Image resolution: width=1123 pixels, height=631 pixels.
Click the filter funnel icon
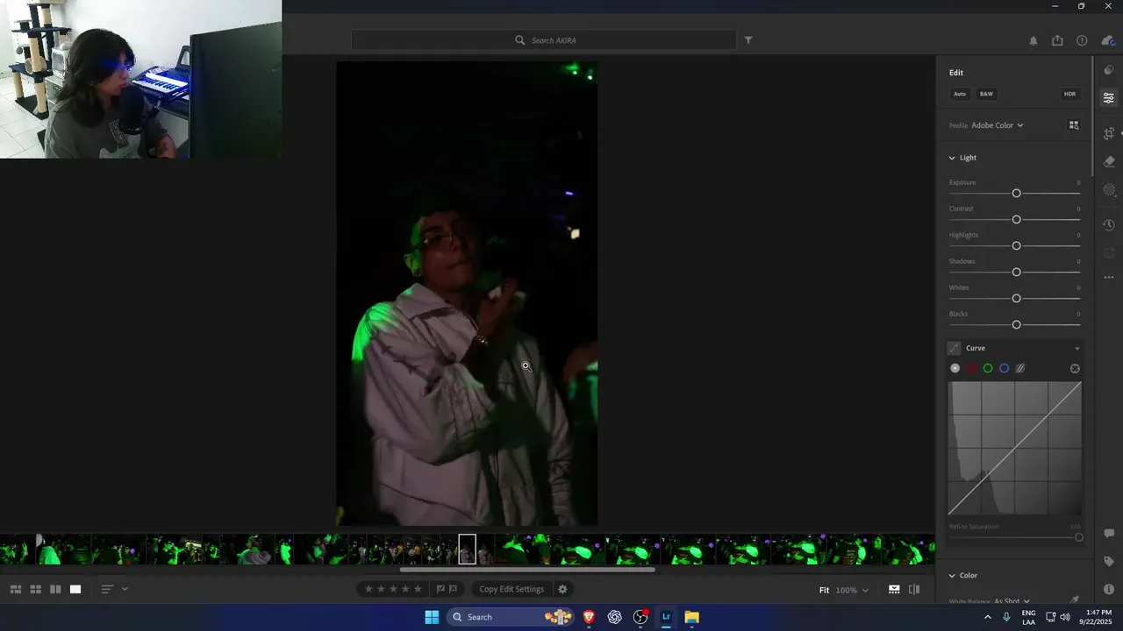(748, 39)
